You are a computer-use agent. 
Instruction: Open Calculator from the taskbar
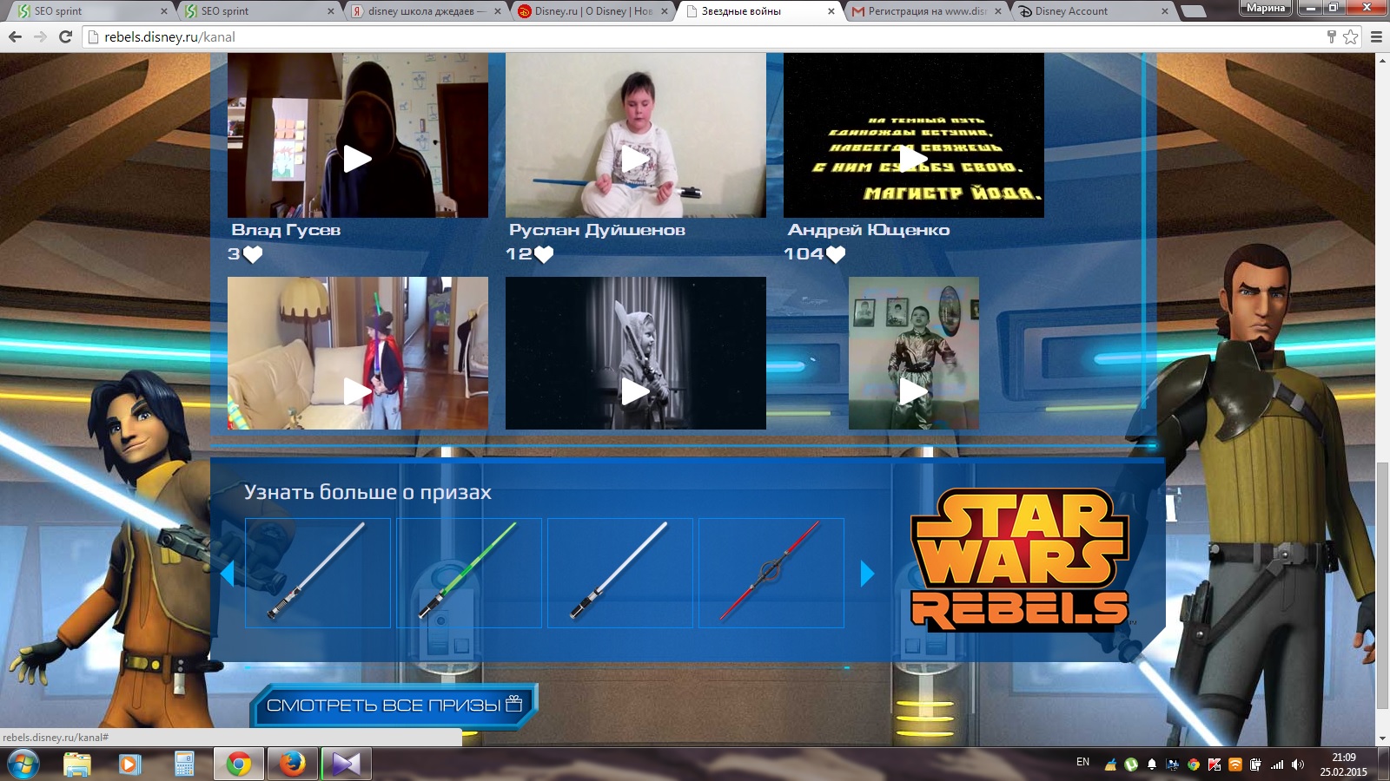(184, 764)
